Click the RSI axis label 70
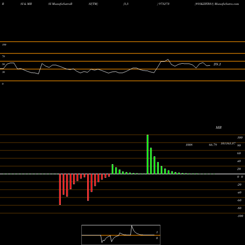245x245 pixels. 3,56
